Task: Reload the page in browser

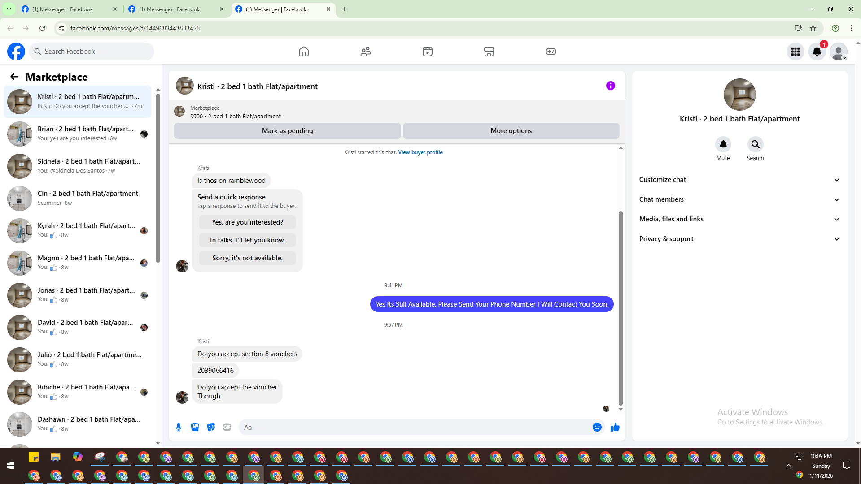Action: [x=42, y=28]
